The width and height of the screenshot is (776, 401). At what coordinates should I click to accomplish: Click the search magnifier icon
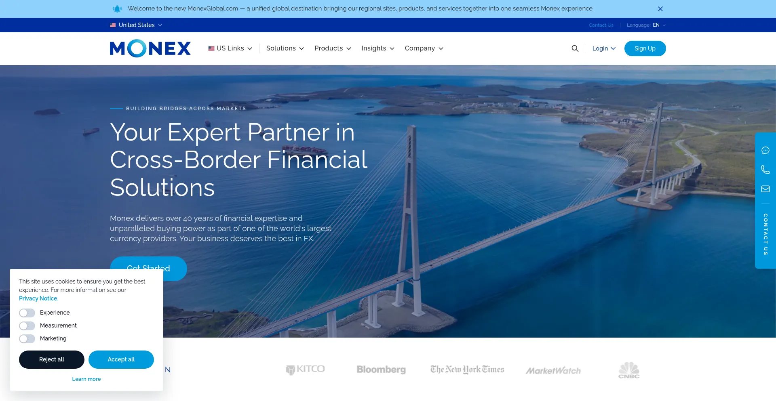coord(575,48)
